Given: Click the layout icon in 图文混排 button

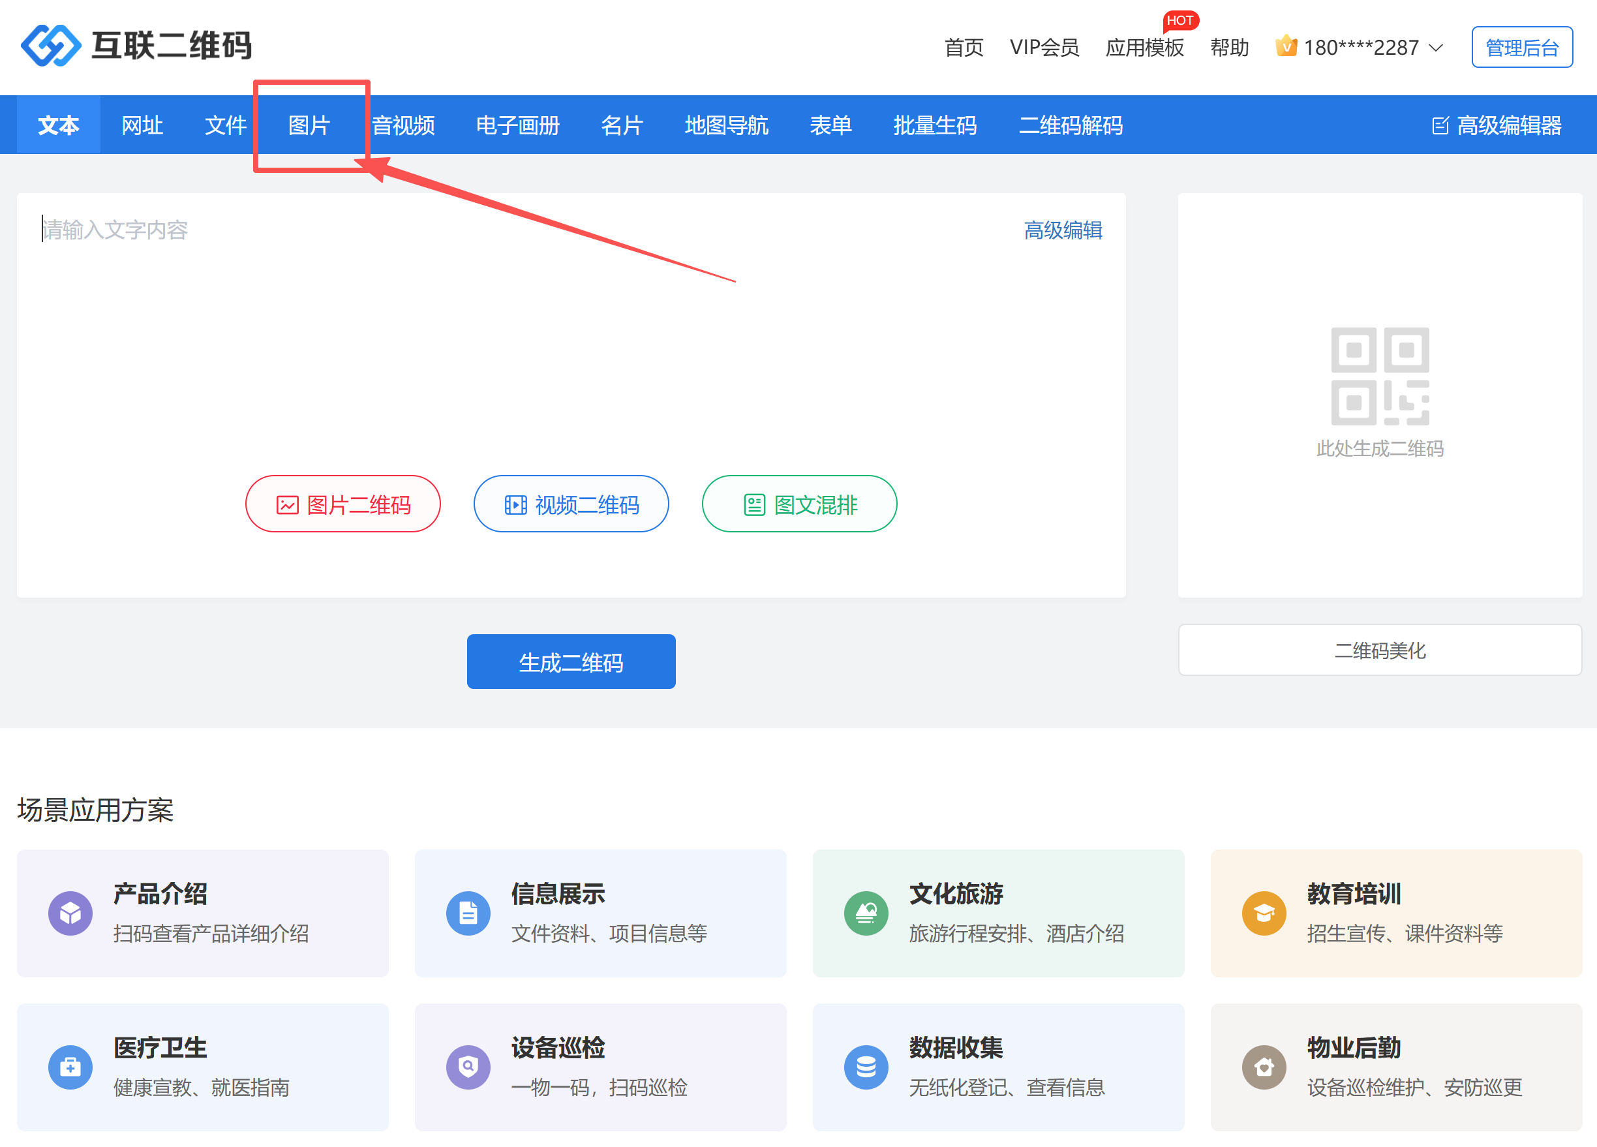Looking at the screenshot, I should (x=754, y=505).
